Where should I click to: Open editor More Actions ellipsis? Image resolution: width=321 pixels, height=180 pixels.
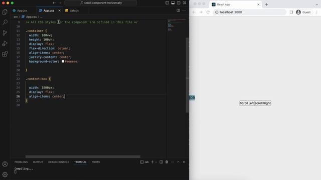pos(184,10)
